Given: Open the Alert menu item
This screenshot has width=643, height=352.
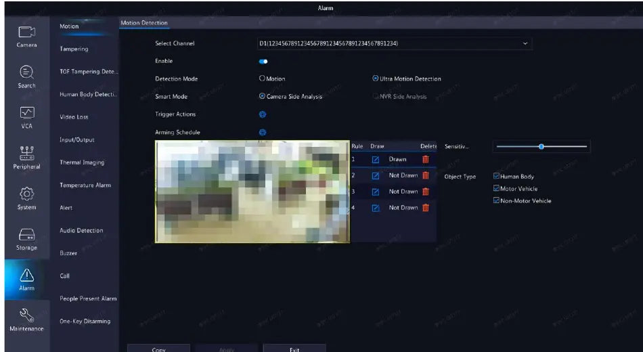Looking at the screenshot, I should click(66, 208).
